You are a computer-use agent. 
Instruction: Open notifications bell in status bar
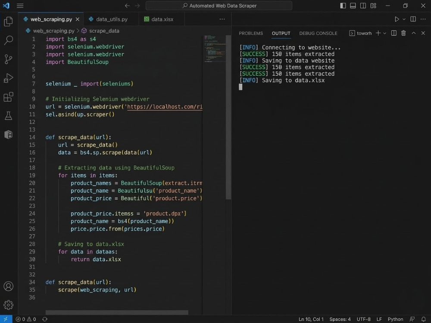(424, 319)
